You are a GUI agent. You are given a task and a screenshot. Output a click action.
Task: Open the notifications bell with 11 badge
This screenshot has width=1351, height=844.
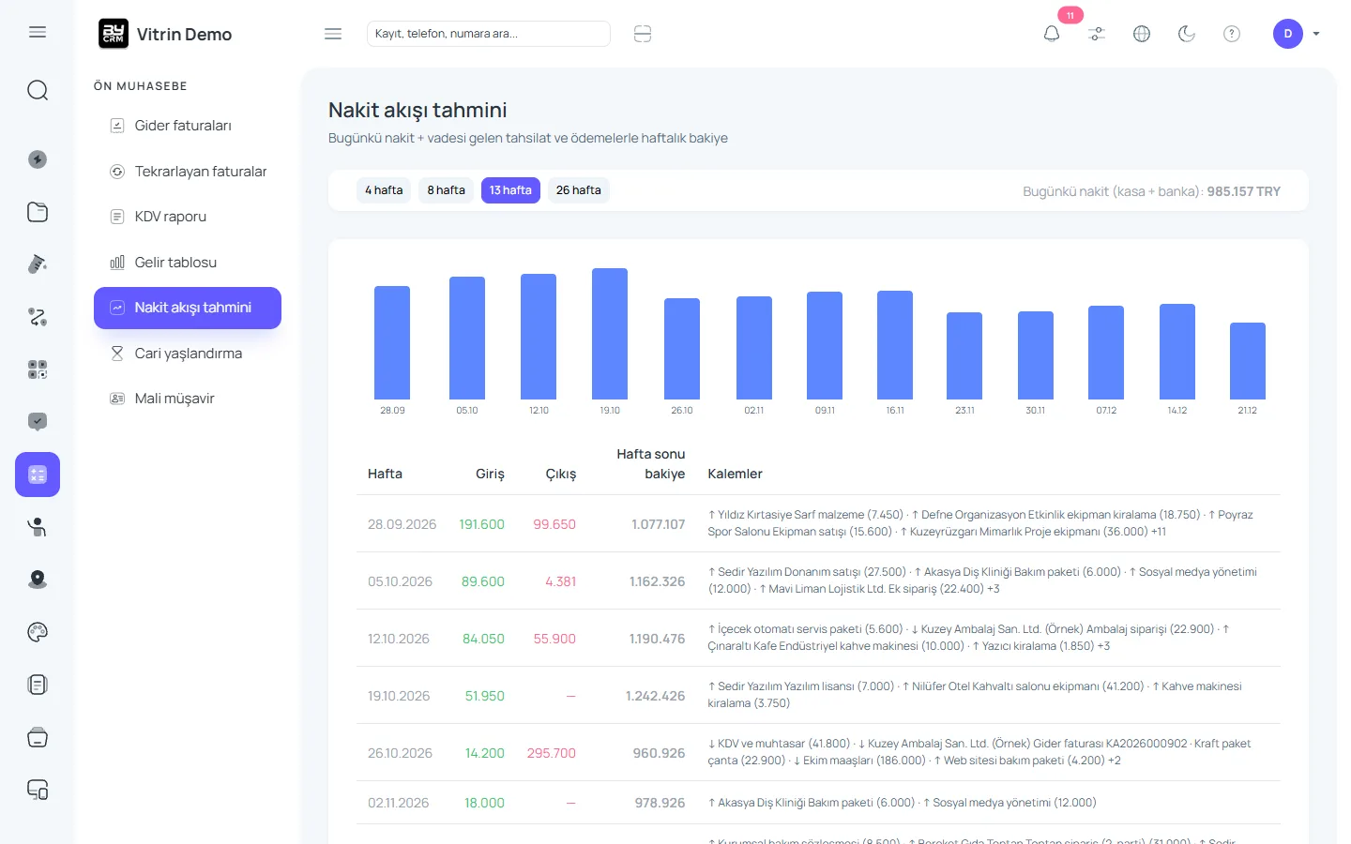point(1052,34)
